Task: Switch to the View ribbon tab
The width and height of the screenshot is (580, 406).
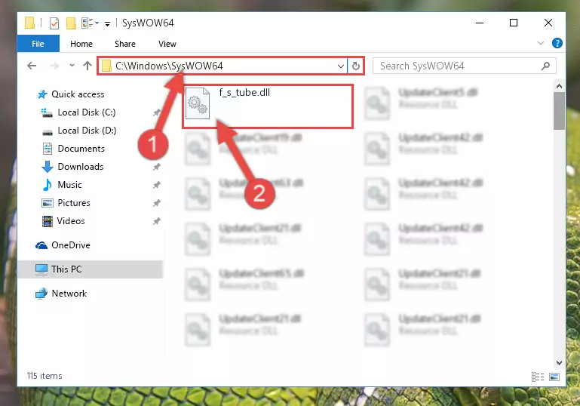Action: tap(167, 44)
